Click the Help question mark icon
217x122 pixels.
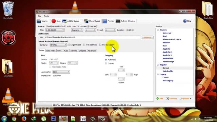[185, 21]
